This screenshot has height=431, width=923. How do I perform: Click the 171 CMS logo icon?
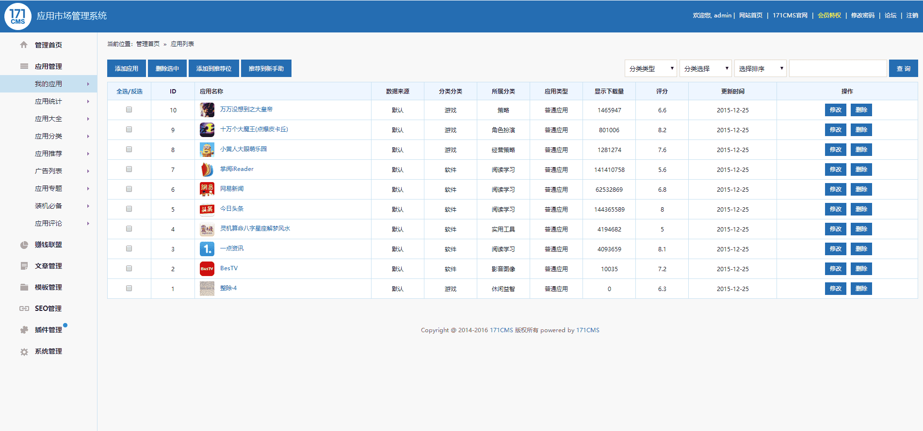(x=18, y=16)
